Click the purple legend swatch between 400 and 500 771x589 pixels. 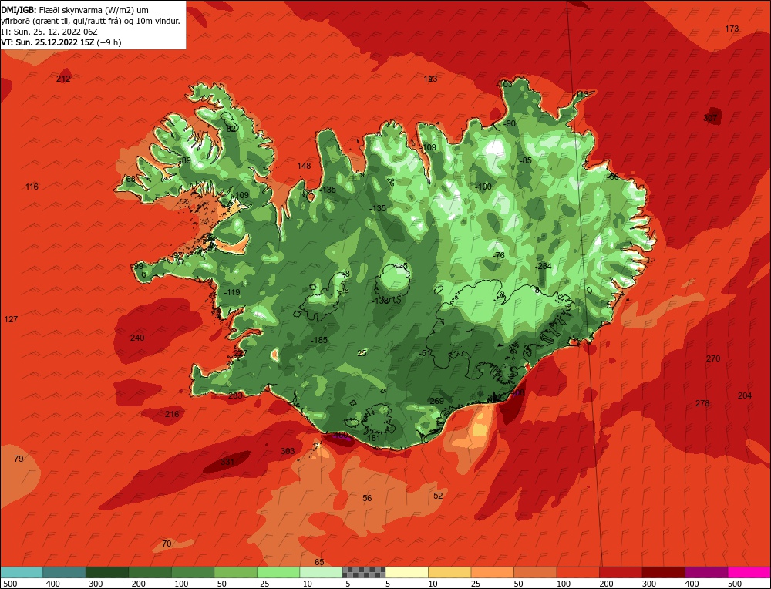click(706, 572)
